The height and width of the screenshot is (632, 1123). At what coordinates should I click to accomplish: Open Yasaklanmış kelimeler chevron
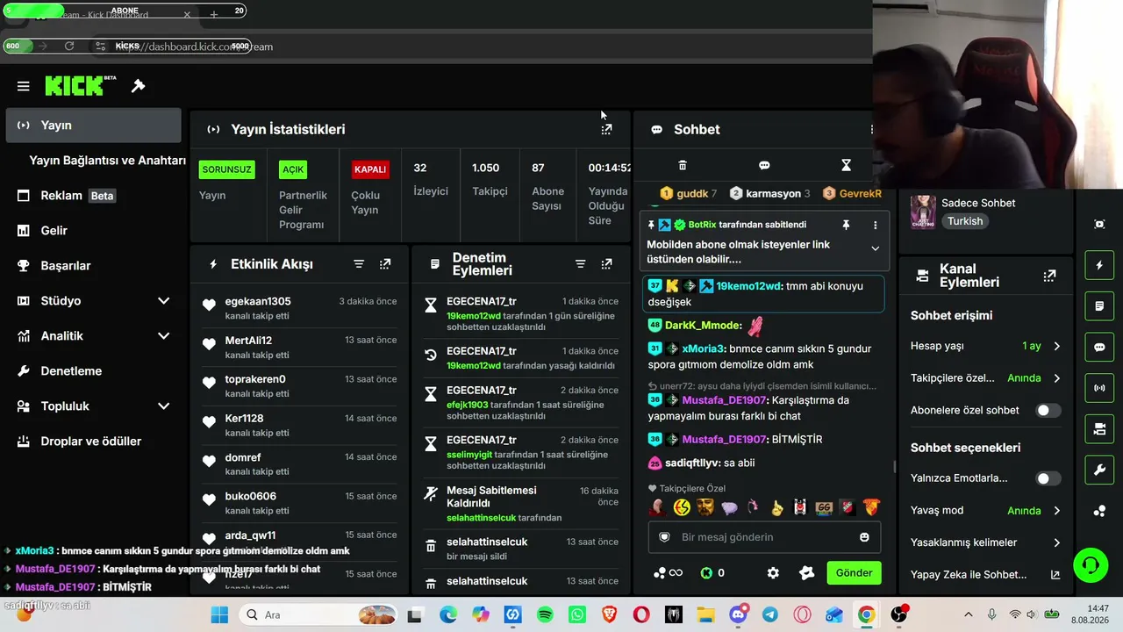[x=1056, y=542]
